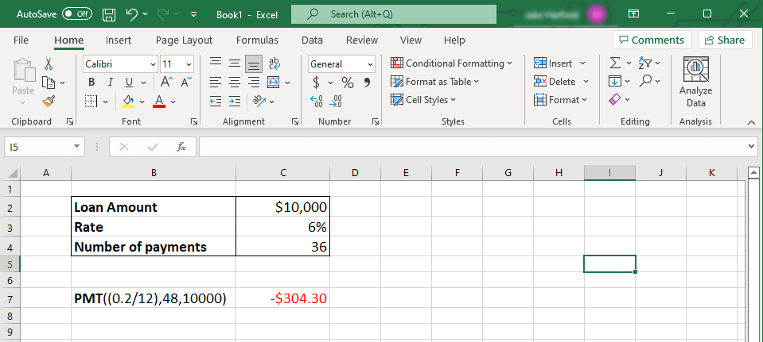Apply Percent style
Image resolution: width=763 pixels, height=342 pixels.
coord(348,83)
